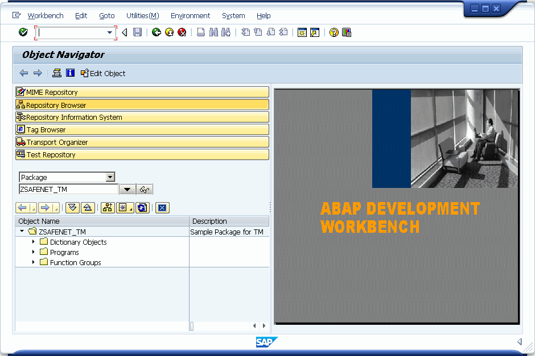This screenshot has height=356, width=535.
Task: Switch to the Repository Browser
Action: pyautogui.click(x=142, y=105)
